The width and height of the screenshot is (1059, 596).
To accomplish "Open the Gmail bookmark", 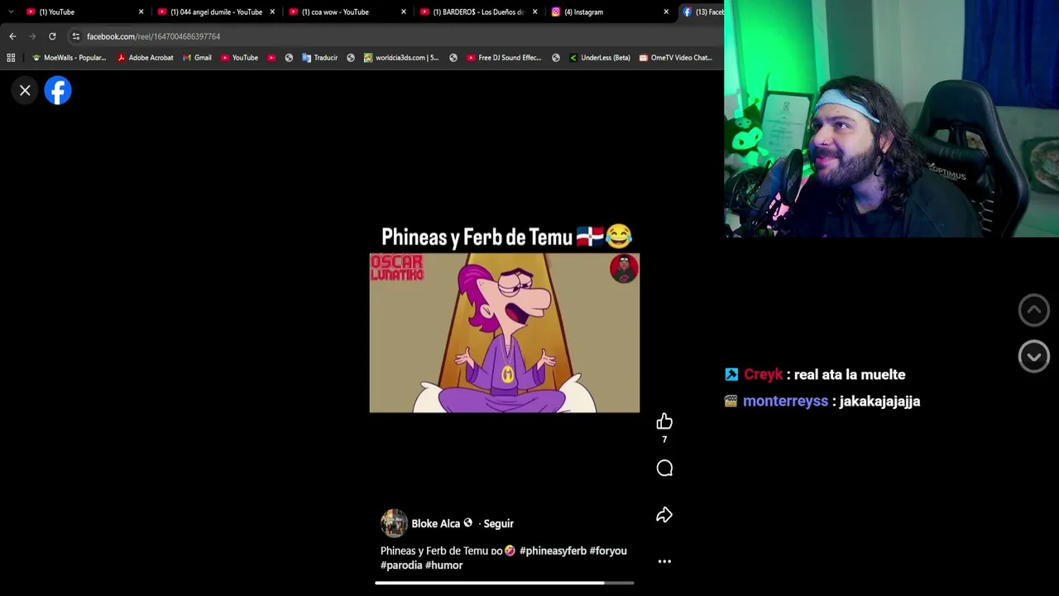I will 197,58.
